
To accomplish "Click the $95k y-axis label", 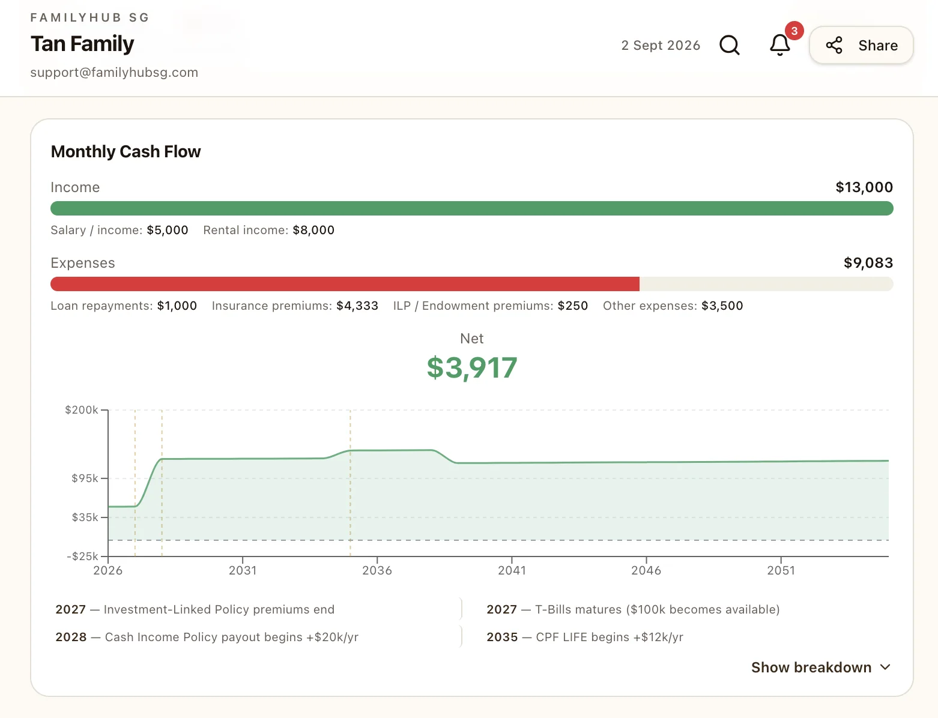I will (85, 478).
